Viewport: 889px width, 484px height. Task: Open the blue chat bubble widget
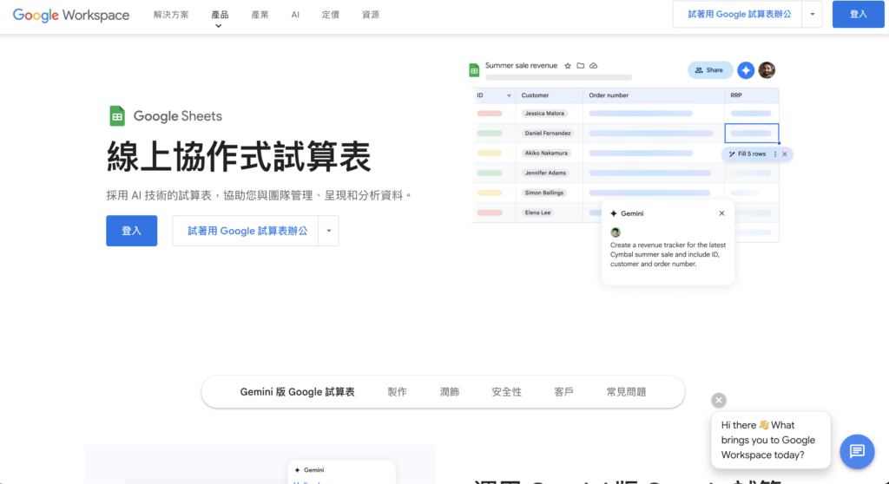[857, 451]
